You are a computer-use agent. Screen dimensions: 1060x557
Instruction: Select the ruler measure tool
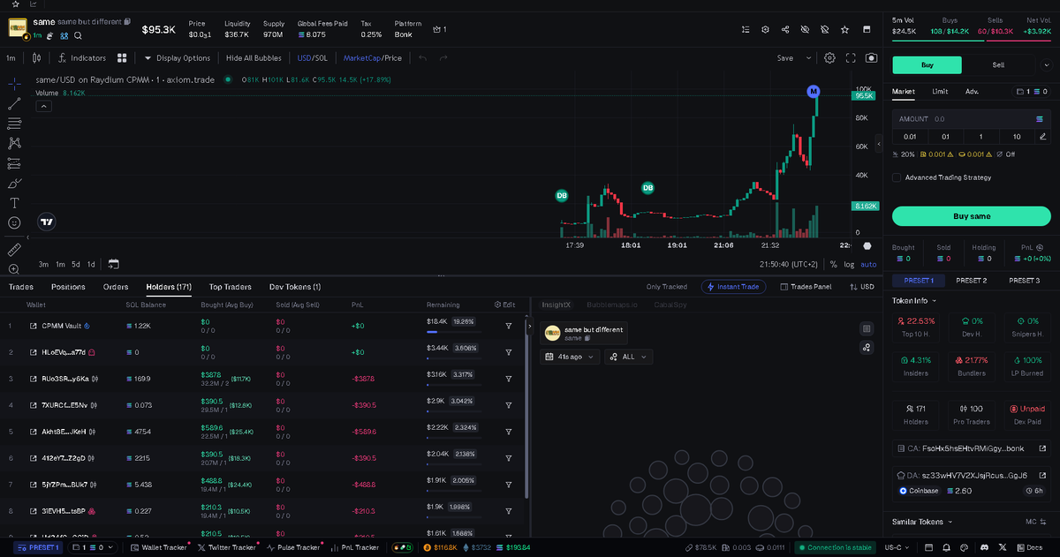click(x=14, y=250)
